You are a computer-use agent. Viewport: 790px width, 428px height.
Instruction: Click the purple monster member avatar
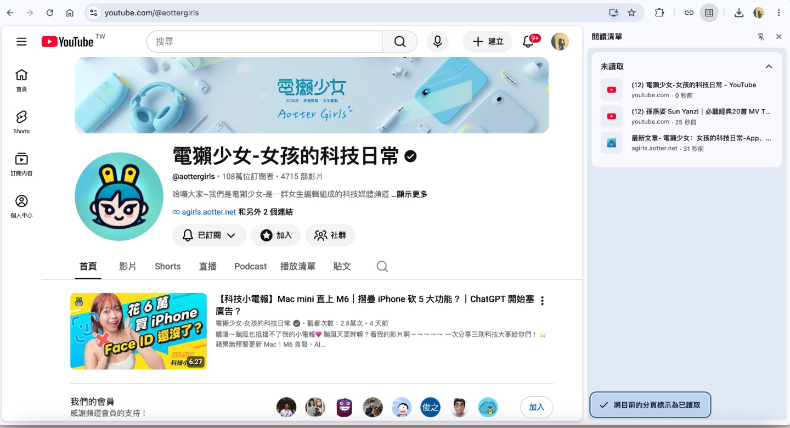[x=344, y=407]
